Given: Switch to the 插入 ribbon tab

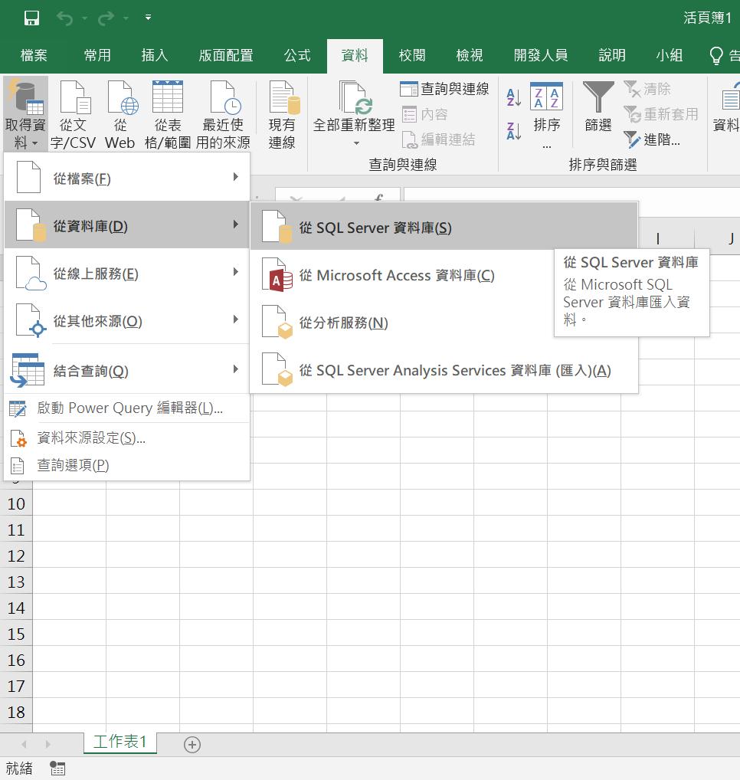Looking at the screenshot, I should click(x=155, y=55).
